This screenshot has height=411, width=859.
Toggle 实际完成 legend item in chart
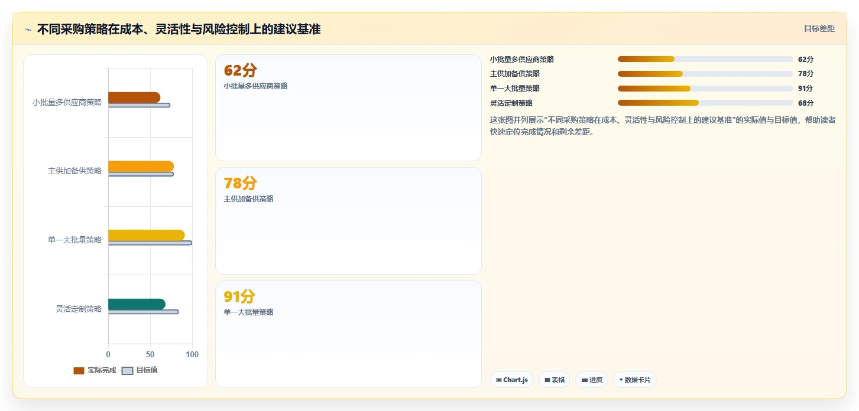click(95, 370)
